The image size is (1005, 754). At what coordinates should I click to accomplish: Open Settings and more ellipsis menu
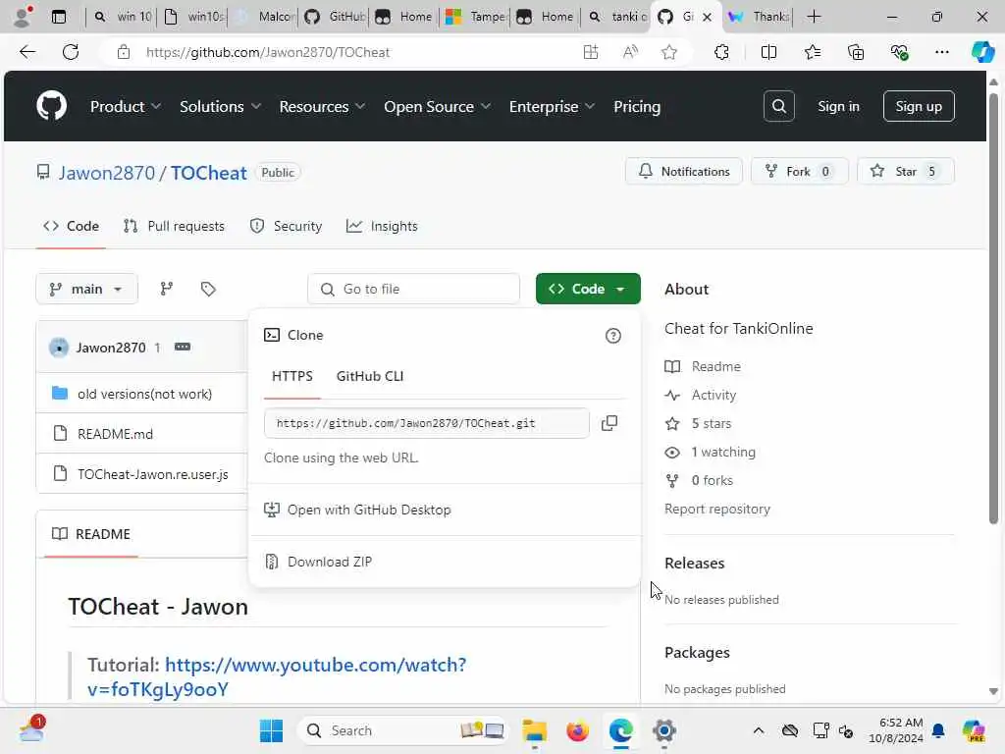point(941,52)
